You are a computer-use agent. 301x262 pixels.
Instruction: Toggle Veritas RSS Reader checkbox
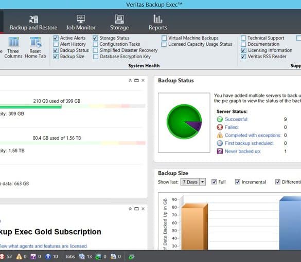pos(243,57)
